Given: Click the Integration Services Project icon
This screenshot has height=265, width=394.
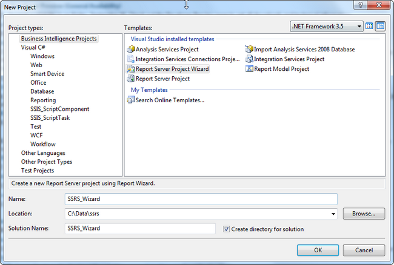Looking at the screenshot, I should (x=249, y=59).
